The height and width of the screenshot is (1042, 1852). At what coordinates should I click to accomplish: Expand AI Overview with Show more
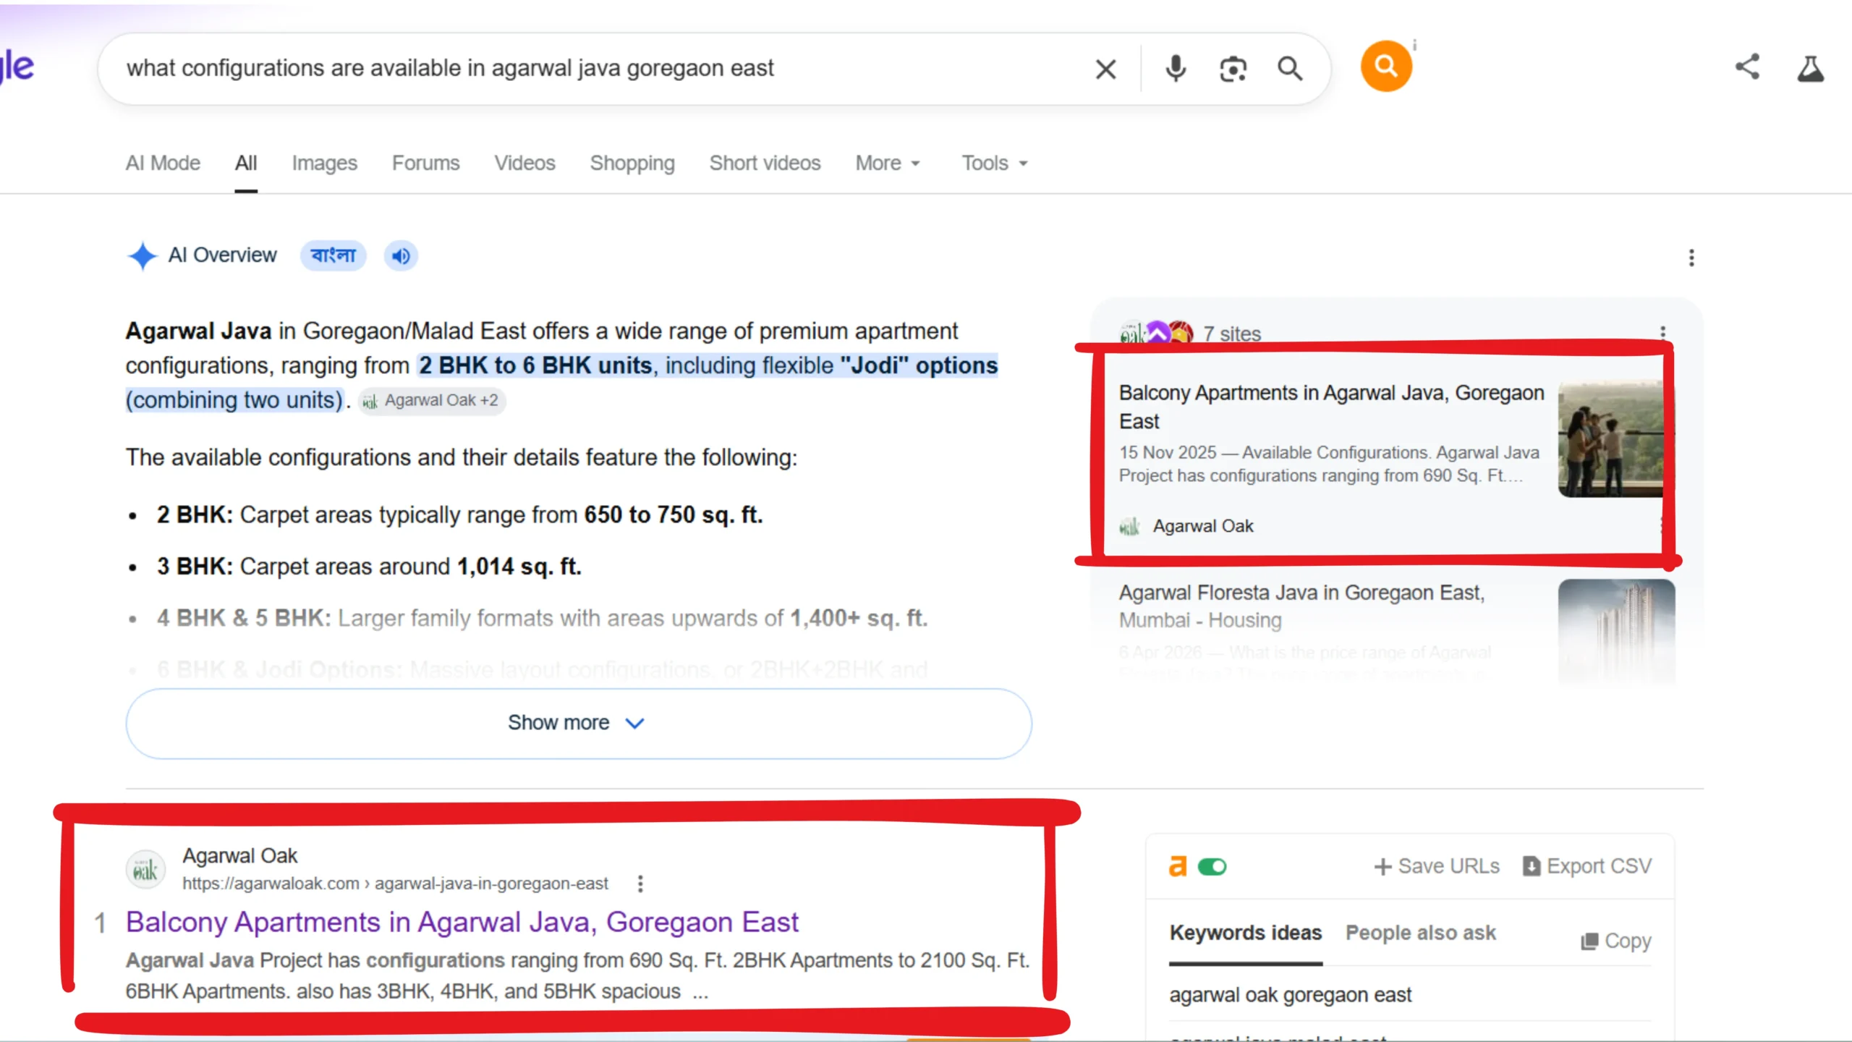pyautogui.click(x=579, y=723)
